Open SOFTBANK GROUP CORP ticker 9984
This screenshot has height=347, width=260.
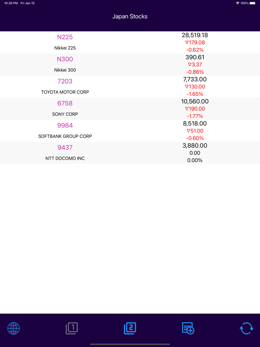pyautogui.click(x=65, y=126)
